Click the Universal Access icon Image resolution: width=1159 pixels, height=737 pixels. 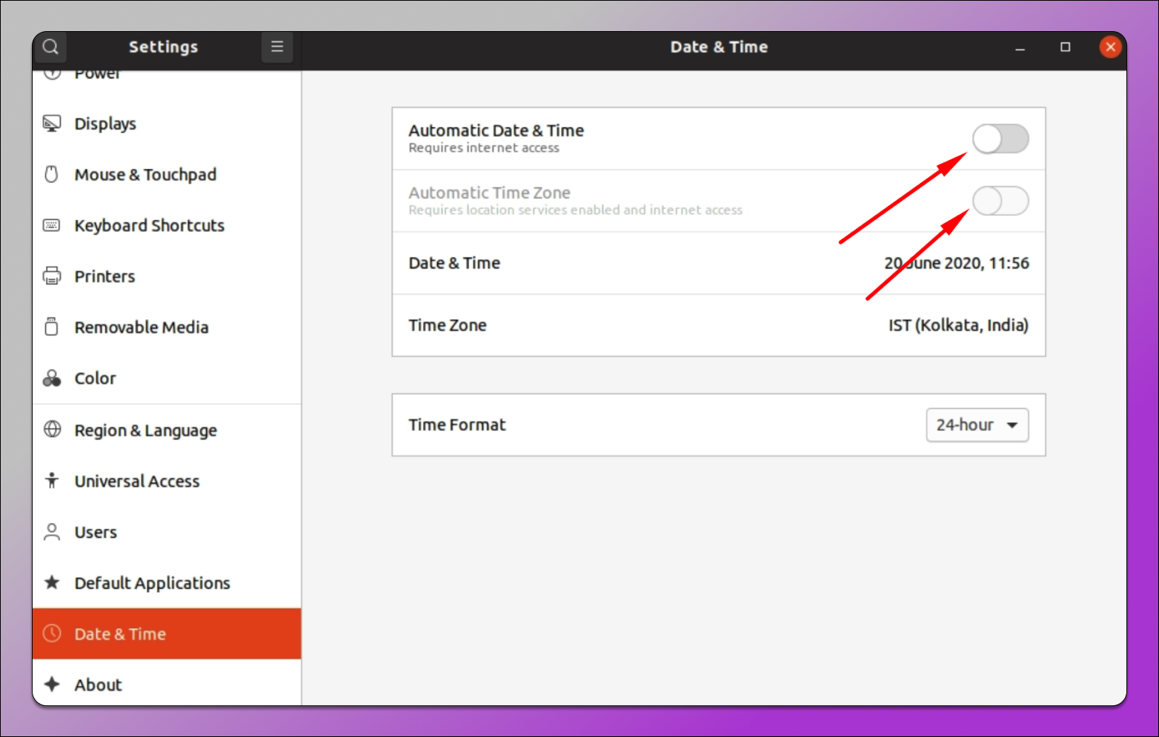(52, 481)
